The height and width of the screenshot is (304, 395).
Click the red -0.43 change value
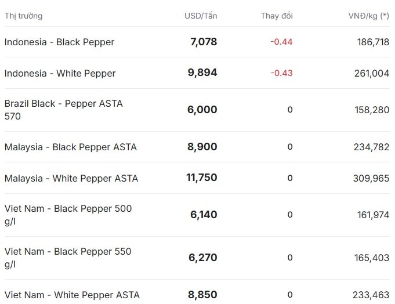coord(281,73)
